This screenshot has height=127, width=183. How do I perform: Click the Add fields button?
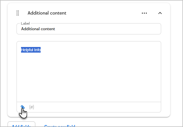coord(21,124)
